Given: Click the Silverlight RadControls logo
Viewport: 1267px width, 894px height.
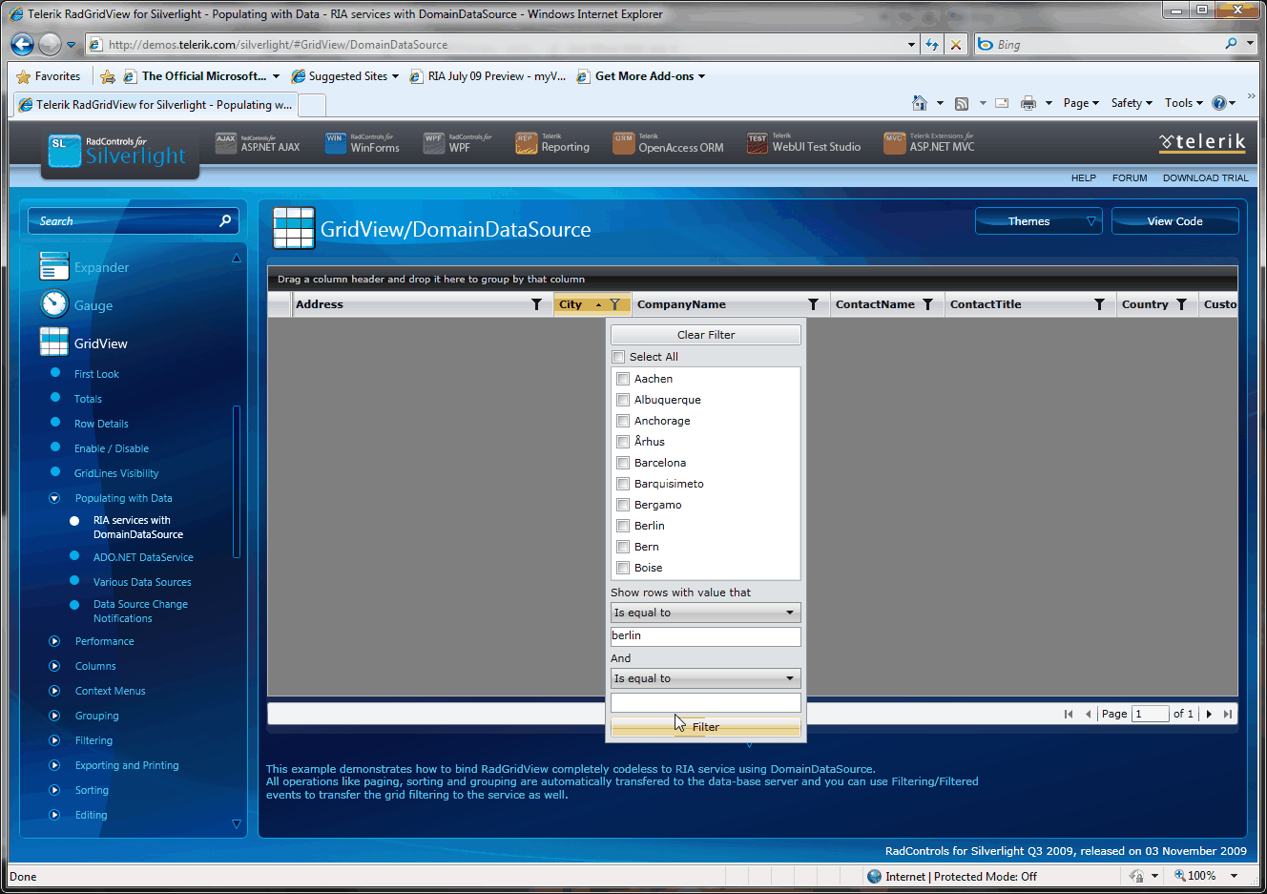Looking at the screenshot, I should [x=120, y=151].
